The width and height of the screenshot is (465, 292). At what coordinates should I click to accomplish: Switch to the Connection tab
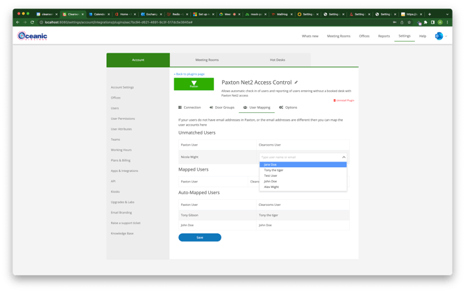[x=189, y=108]
